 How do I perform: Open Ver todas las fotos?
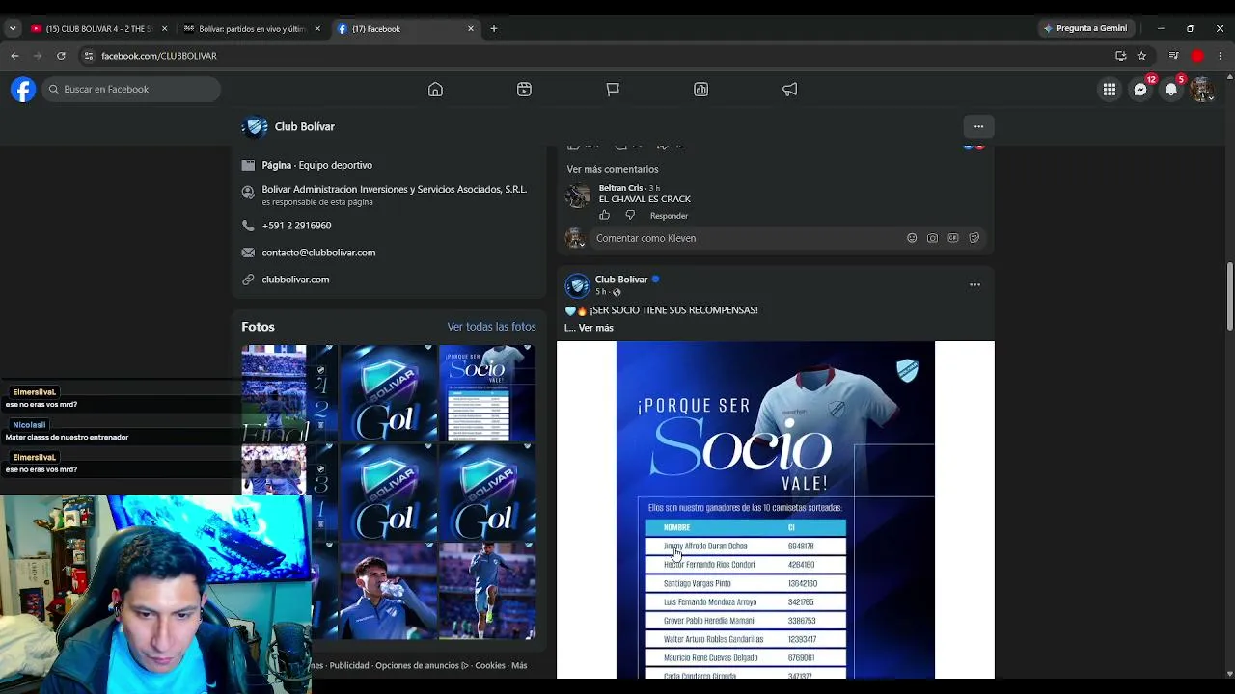tap(491, 327)
